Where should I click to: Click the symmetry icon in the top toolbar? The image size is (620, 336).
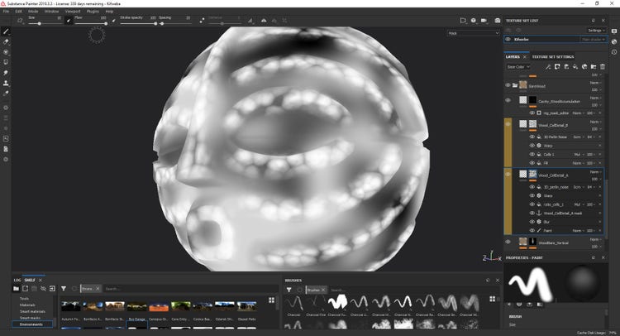pos(264,21)
